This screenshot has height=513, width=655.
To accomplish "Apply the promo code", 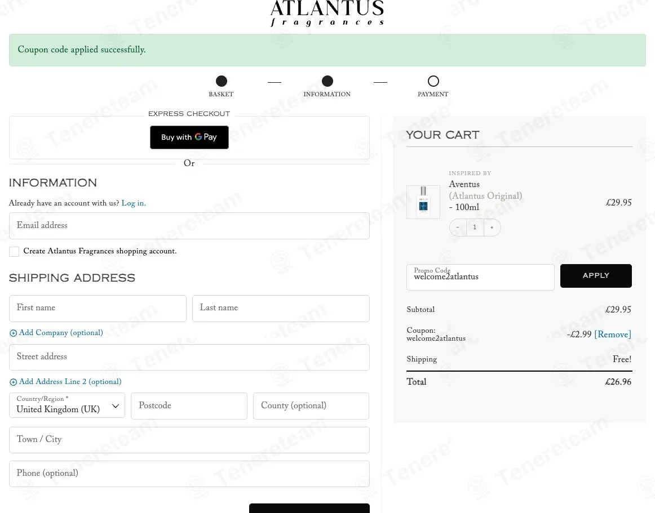I will coord(596,276).
